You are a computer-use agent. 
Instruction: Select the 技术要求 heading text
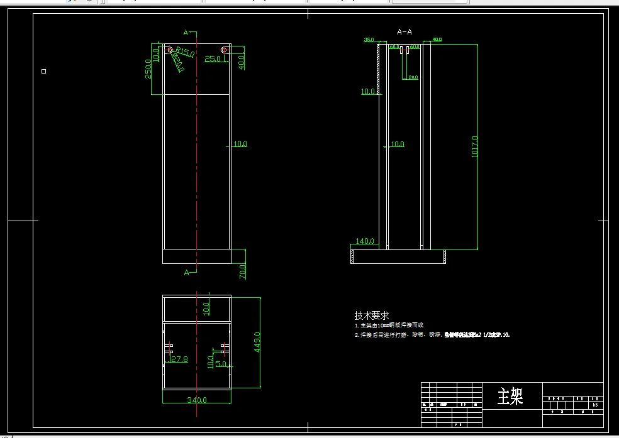[x=372, y=315]
